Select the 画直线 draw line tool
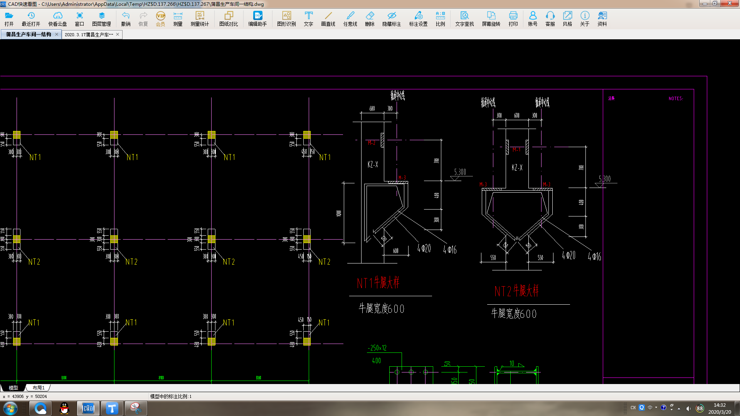This screenshot has width=740, height=416. pos(328,18)
